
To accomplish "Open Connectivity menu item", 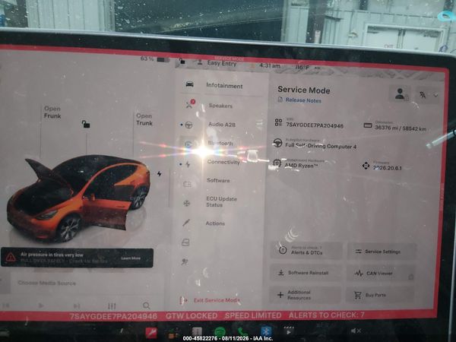I will pos(223,162).
